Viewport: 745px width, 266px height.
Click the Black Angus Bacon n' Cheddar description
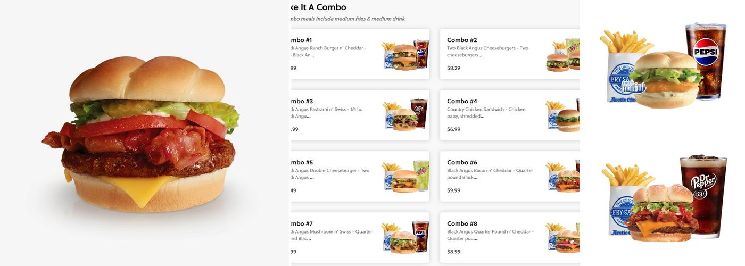click(x=490, y=173)
